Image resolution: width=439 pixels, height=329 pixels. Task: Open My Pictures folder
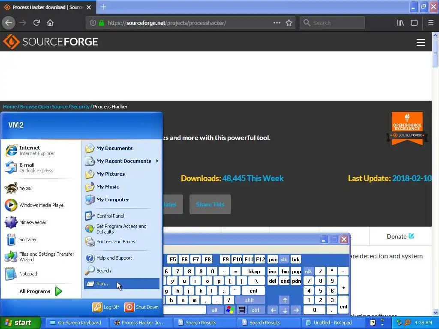click(x=122, y=174)
